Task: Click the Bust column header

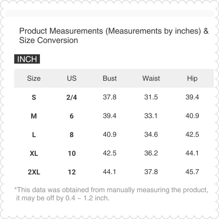Action: 109,79
